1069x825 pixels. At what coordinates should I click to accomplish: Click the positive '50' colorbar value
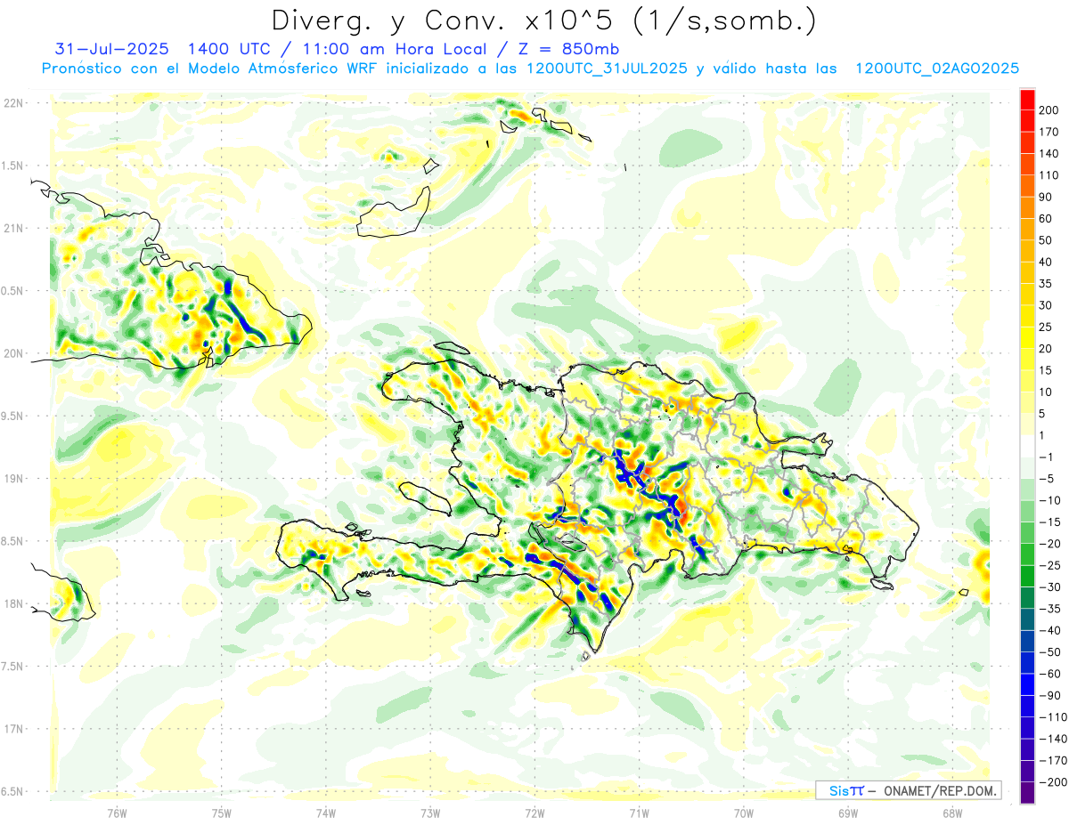tap(1046, 240)
